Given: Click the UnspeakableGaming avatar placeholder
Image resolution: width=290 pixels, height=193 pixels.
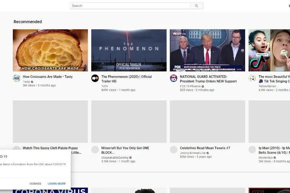Looking at the screenshot, I should (x=95, y=149).
